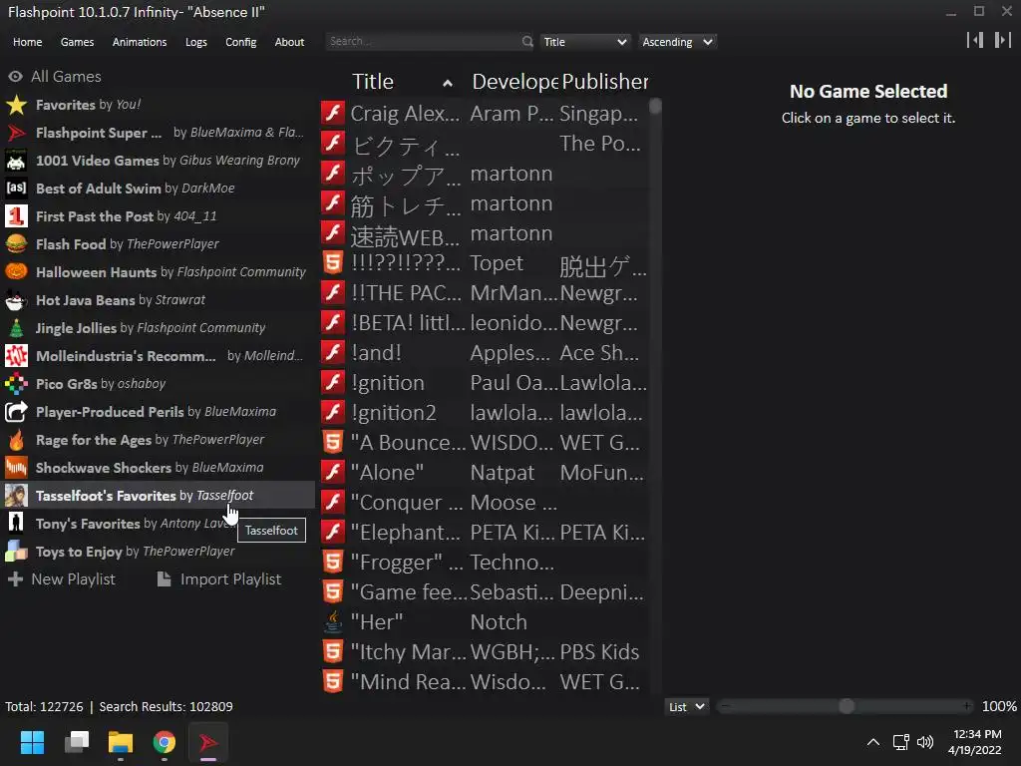Click into the Search input field

point(423,42)
